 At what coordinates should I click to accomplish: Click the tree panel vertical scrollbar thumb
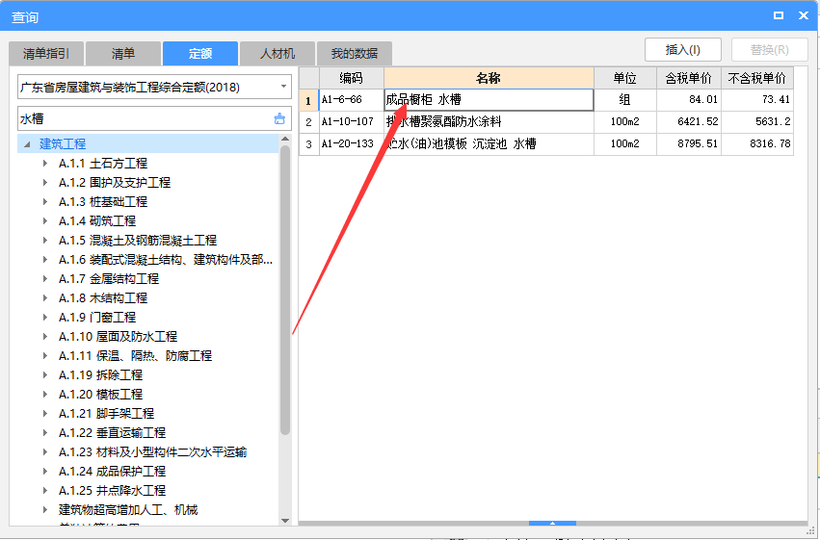click(x=285, y=290)
